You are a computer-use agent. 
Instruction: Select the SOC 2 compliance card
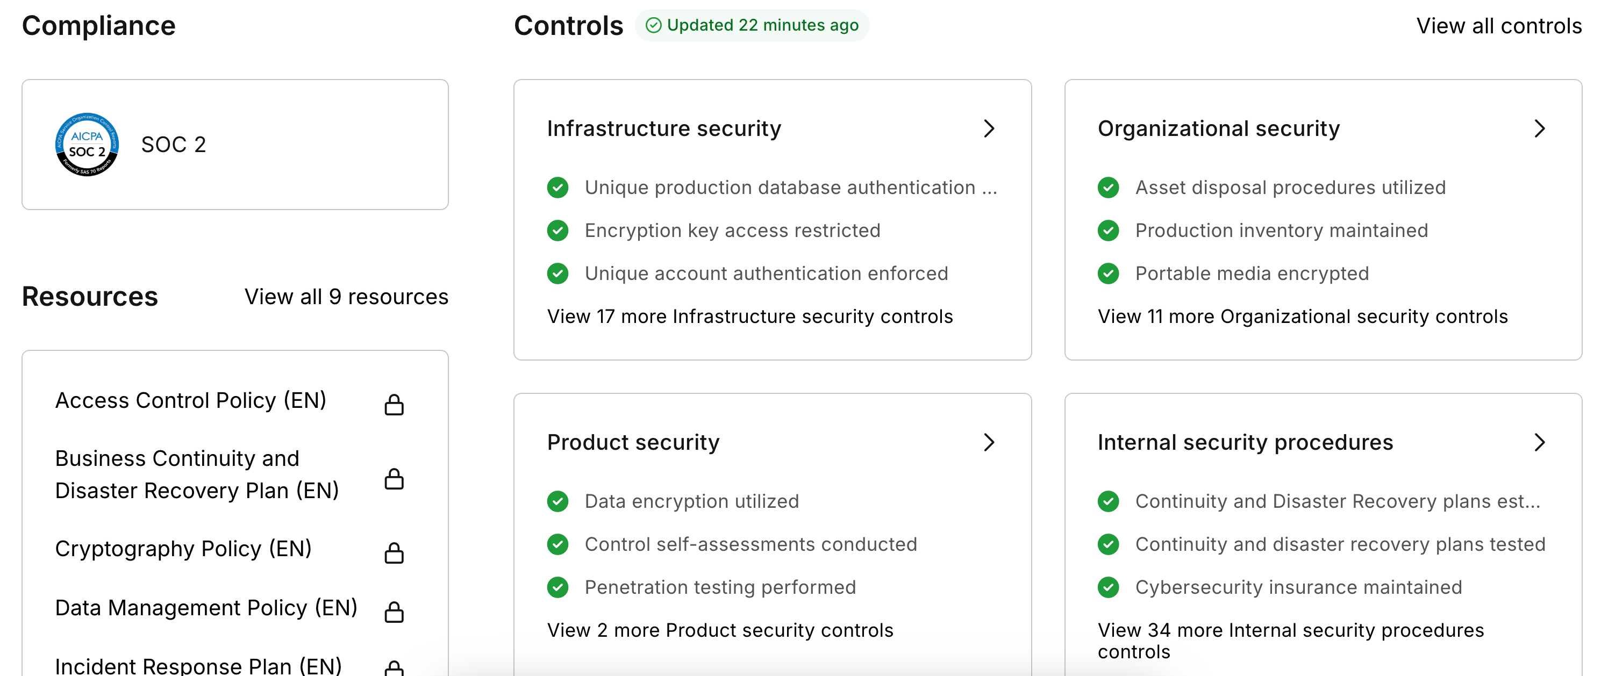pos(235,144)
